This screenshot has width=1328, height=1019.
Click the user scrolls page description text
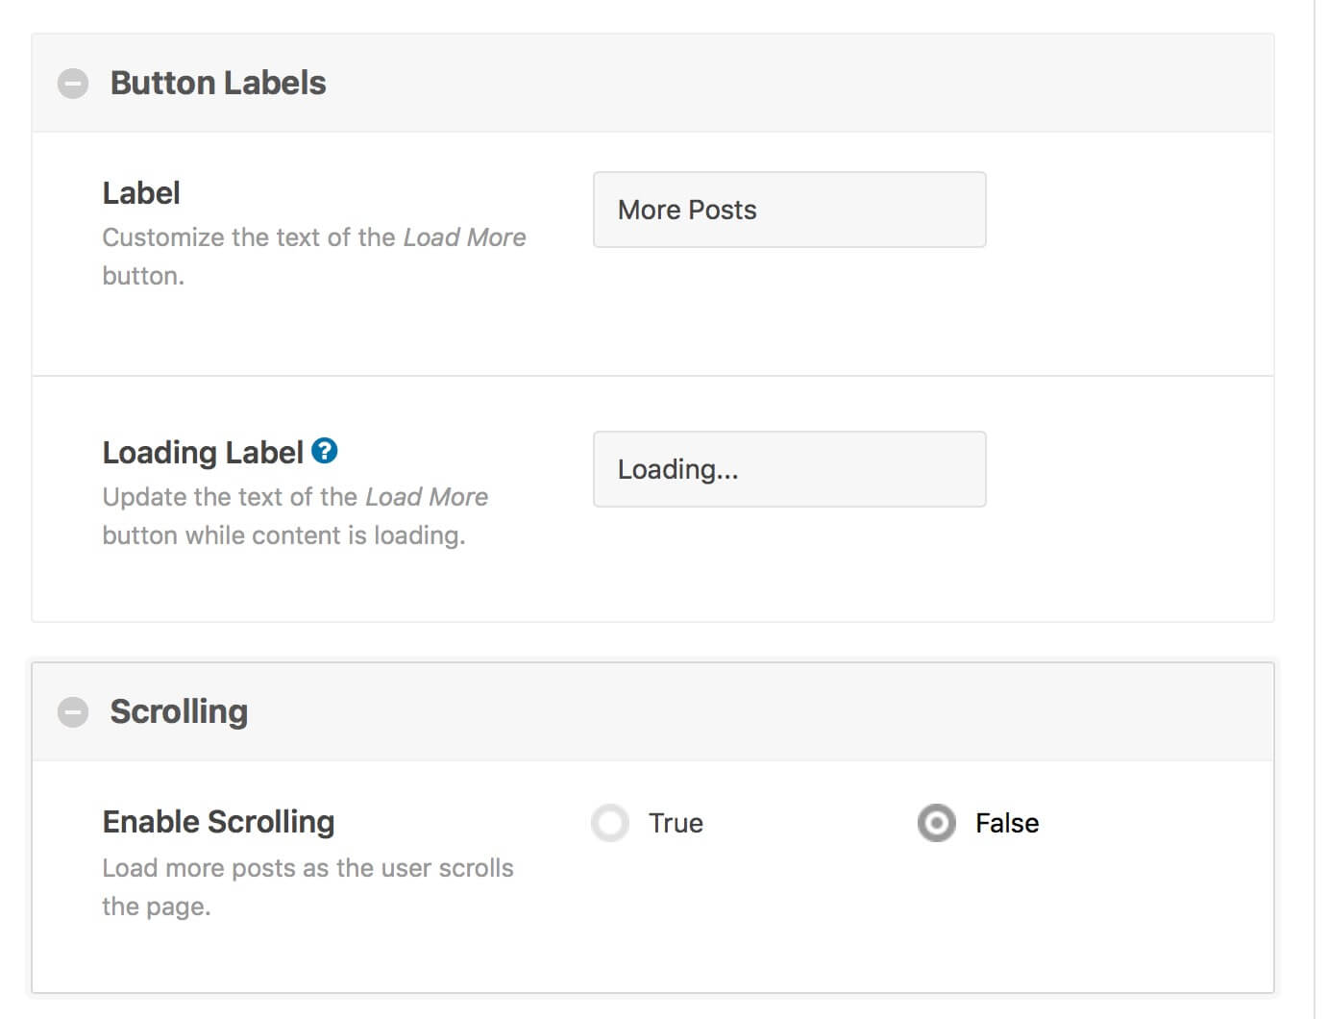pos(307,887)
